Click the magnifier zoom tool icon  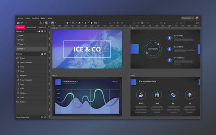tap(46, 23)
